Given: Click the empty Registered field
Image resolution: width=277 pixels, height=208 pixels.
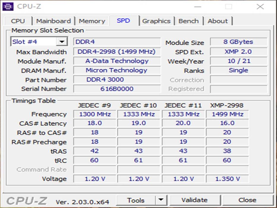Looking at the screenshot, I should (x=238, y=89).
